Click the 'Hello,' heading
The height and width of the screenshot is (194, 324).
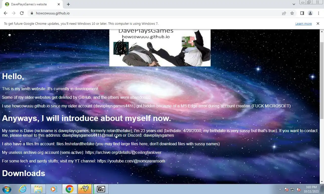coord(13,76)
